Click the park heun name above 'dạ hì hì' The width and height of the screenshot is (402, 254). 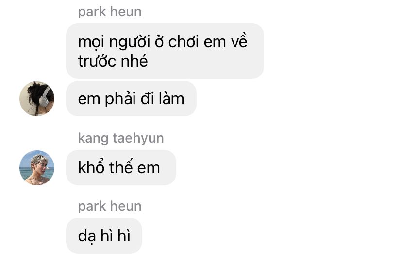tap(110, 206)
